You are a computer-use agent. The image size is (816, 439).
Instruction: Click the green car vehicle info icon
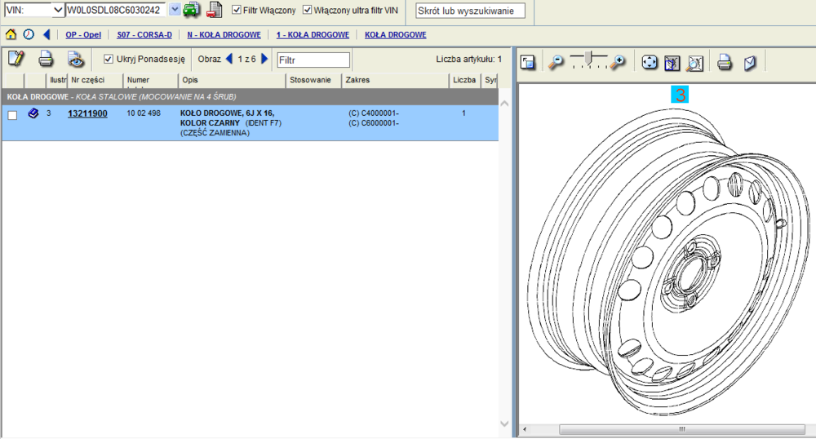click(191, 10)
